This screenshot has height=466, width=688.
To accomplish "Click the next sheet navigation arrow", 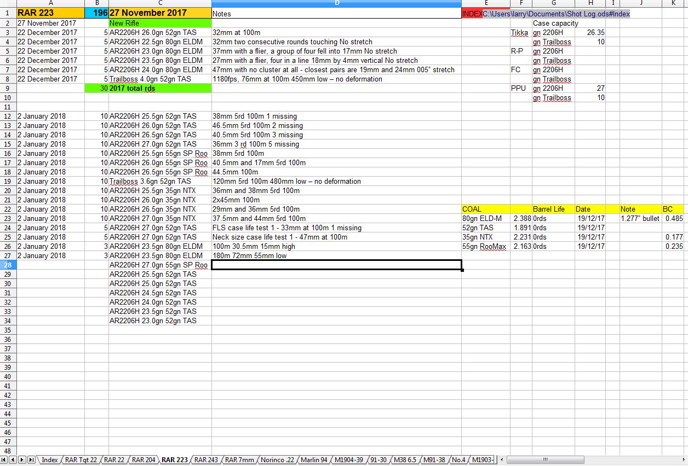I will pyautogui.click(x=22, y=459).
